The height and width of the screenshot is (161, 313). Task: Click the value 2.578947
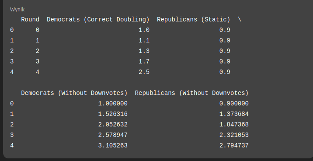[x=113, y=135]
